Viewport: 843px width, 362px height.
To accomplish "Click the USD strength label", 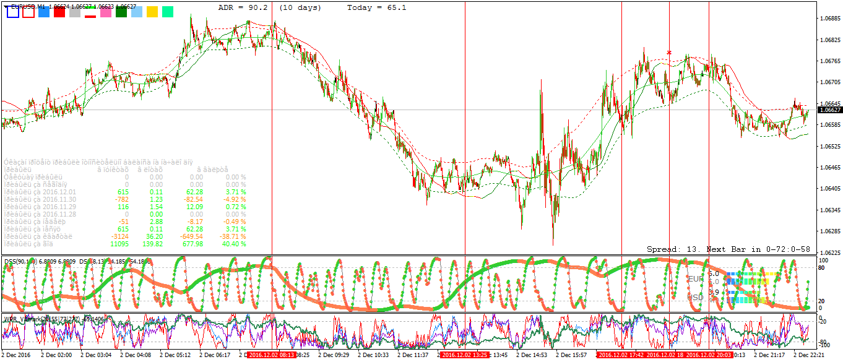I will (x=695, y=297).
